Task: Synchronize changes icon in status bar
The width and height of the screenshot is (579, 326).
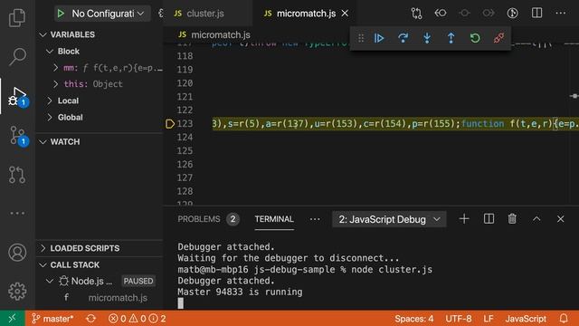Action: tap(90, 319)
